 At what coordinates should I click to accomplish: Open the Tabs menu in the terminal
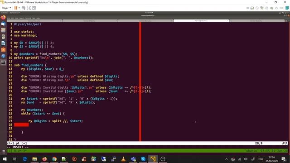point(34,18)
